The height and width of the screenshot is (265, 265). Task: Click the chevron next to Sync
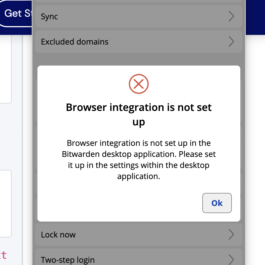coord(231,16)
